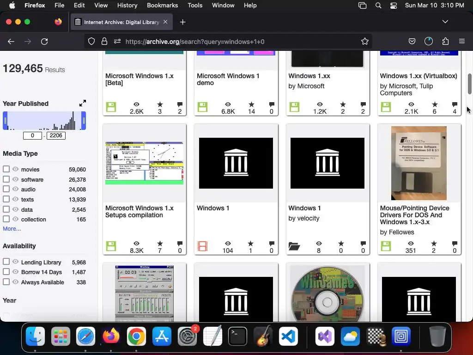Click the page vertical scrollbar thumb

pos(470,84)
